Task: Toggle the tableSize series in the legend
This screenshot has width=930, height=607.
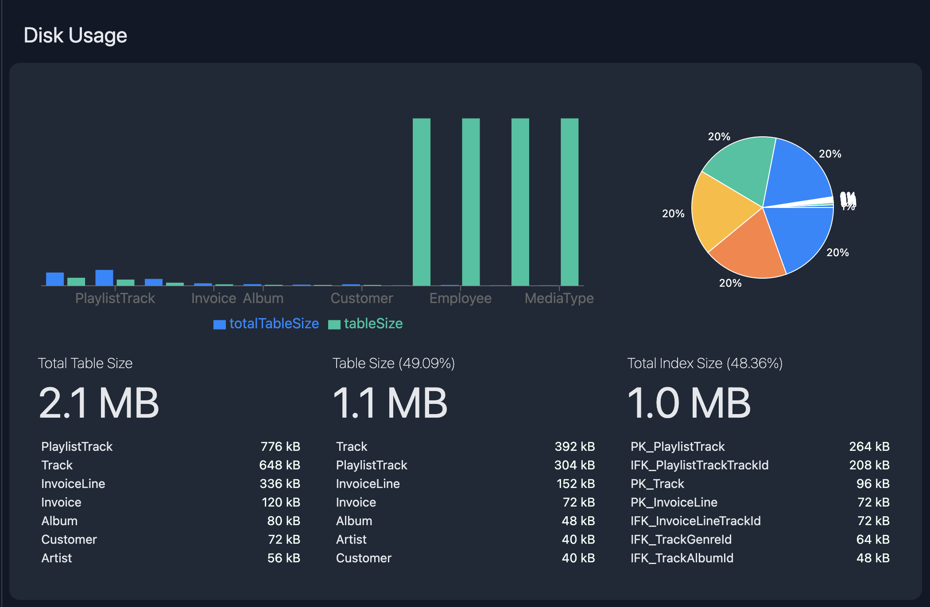Action: click(373, 323)
